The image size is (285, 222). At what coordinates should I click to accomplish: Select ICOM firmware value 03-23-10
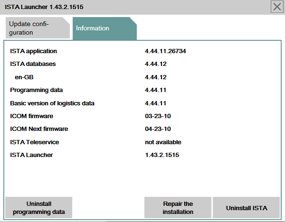tap(158, 116)
